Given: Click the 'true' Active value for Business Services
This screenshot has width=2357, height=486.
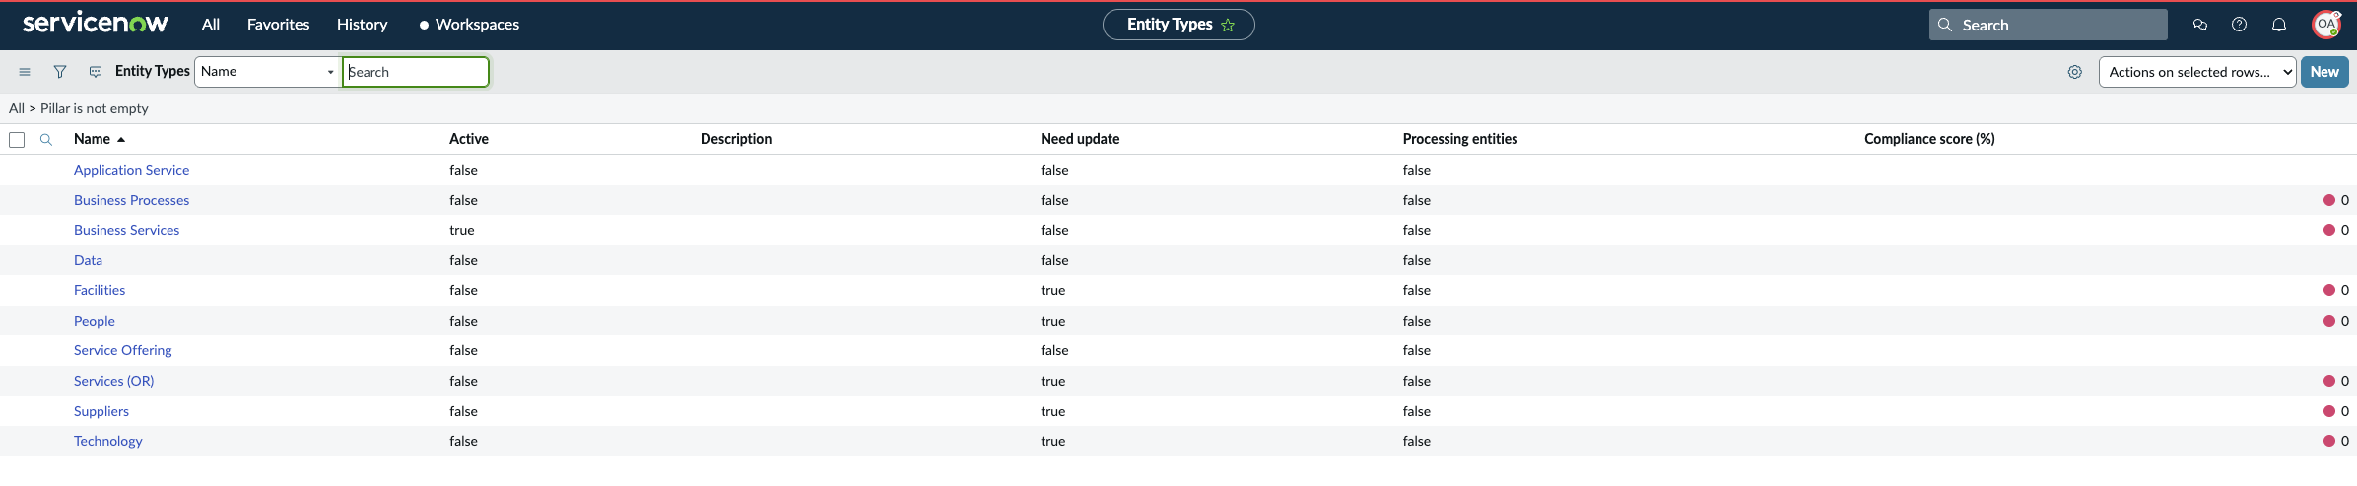Looking at the screenshot, I should pyautogui.click(x=462, y=230).
